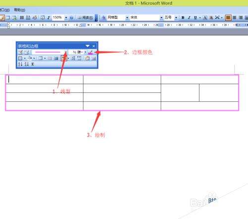Click the bottom-right table cell
Screen dimensions: 248x219
click(x=199, y=106)
